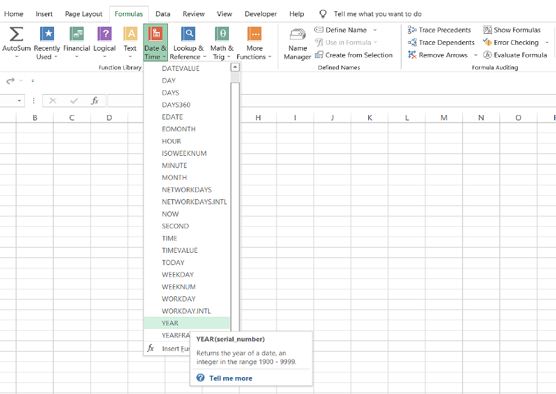This screenshot has width=556, height=394.
Task: Toggle Show Formulas view
Action: click(x=511, y=30)
